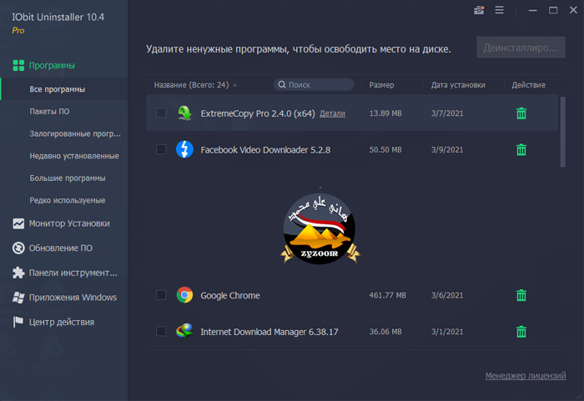Open Пакеты ПО section
Image resolution: width=584 pixels, height=401 pixels.
49,112
